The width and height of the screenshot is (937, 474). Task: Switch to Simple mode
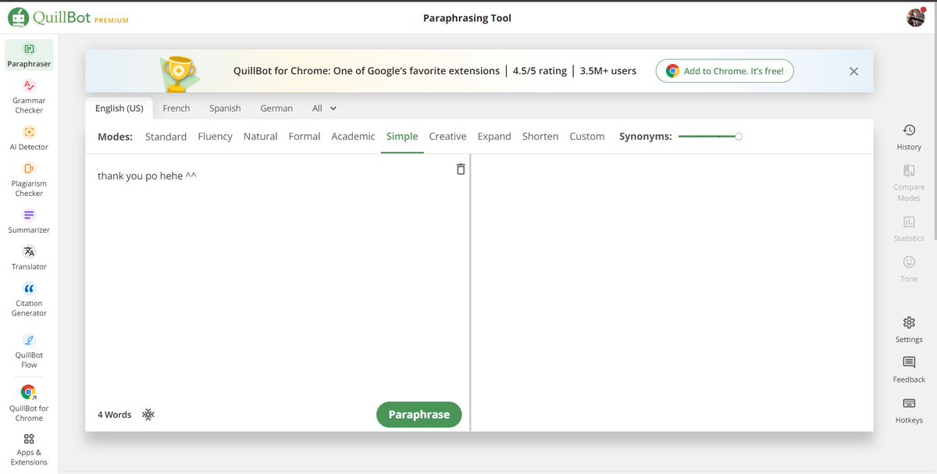tap(402, 136)
